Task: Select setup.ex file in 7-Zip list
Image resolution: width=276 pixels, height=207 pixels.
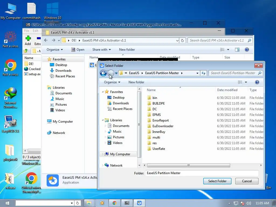Action: [32, 74]
